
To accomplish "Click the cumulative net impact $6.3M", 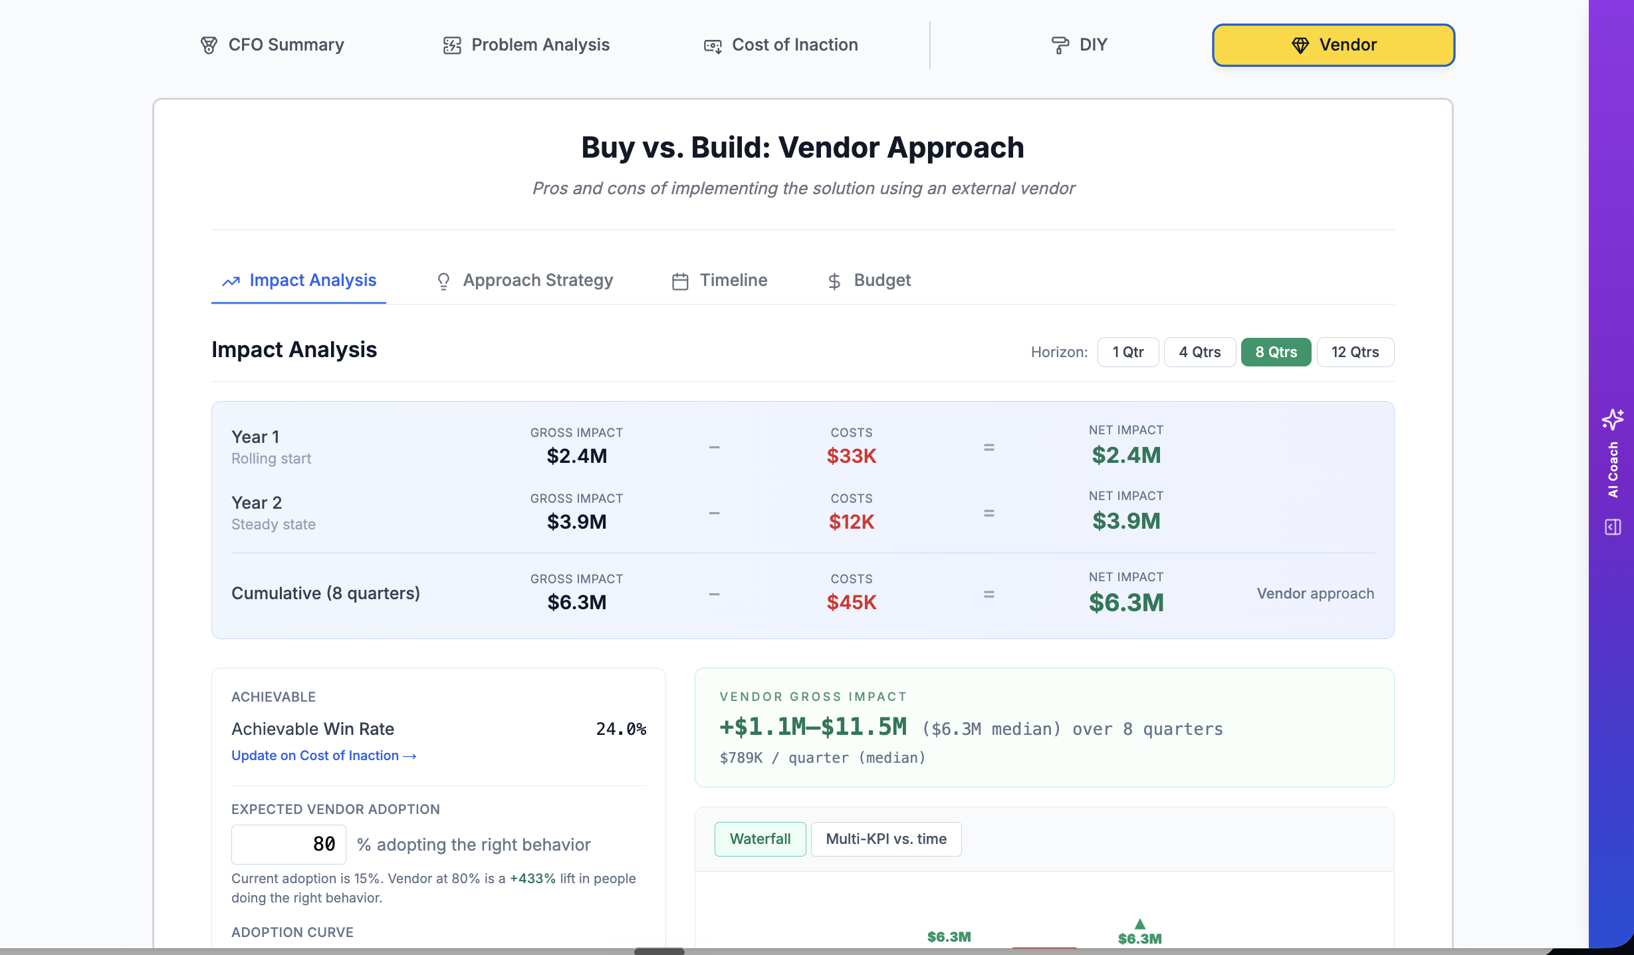I will pos(1126,603).
